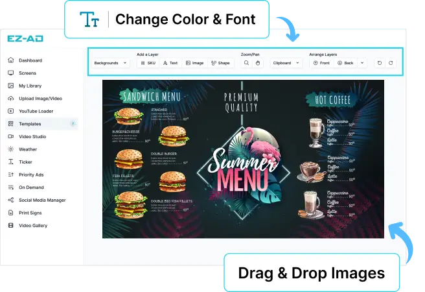Open Social Media Manager
425x292 pixels.
coord(42,200)
